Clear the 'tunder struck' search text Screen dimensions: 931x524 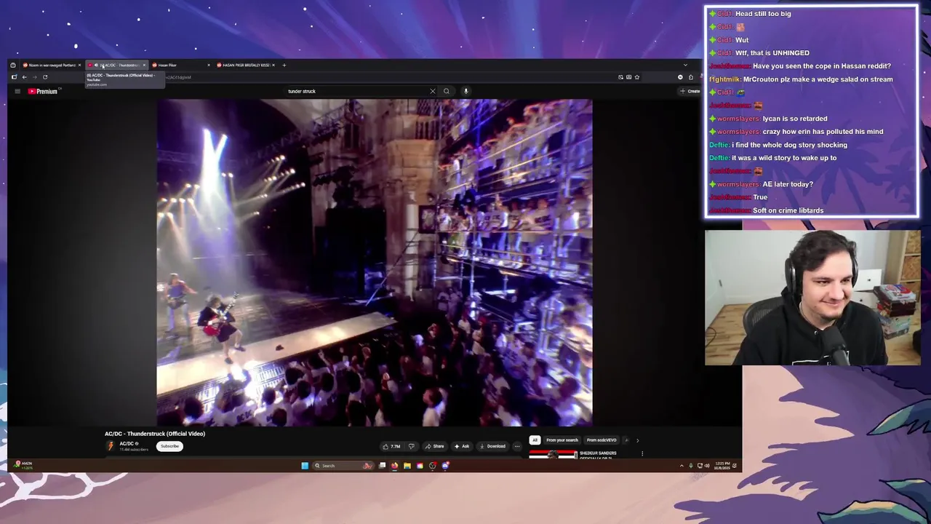pyautogui.click(x=432, y=91)
